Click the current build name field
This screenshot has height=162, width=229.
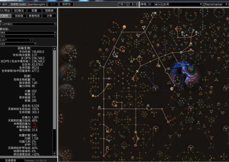37,4
